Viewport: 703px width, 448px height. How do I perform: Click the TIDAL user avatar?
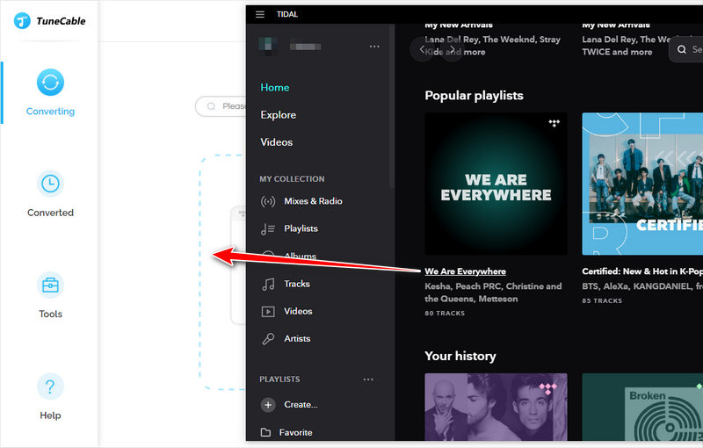point(267,47)
